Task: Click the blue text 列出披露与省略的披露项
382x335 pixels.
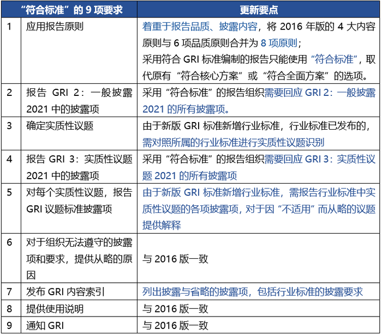Action: pos(195,292)
